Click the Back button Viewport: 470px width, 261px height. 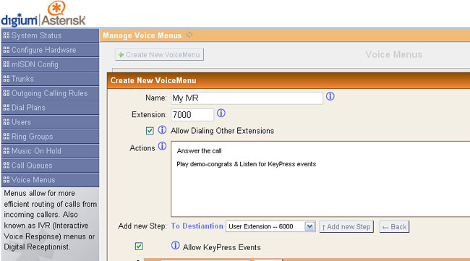click(394, 226)
